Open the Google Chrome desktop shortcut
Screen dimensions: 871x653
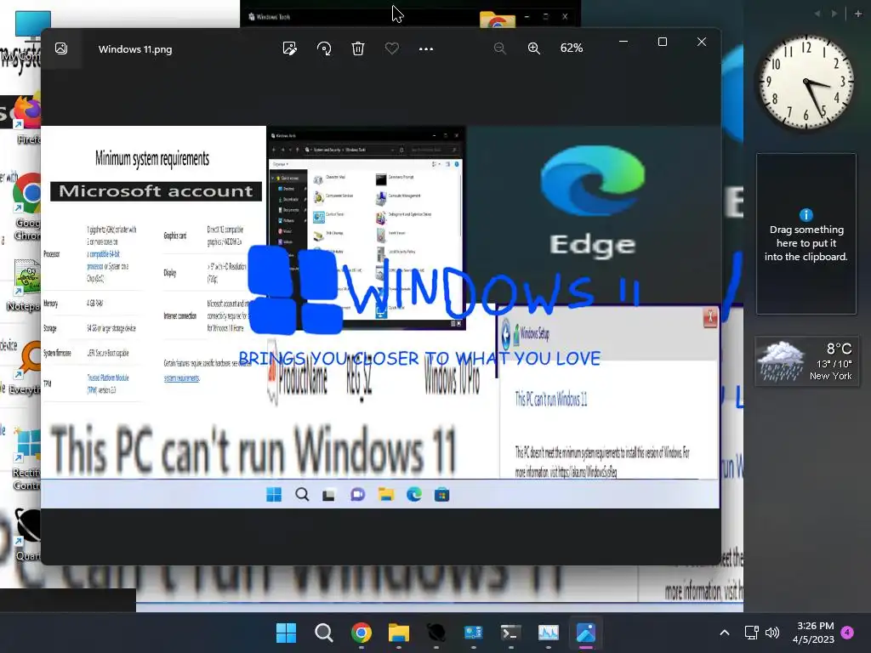pyautogui.click(x=27, y=207)
